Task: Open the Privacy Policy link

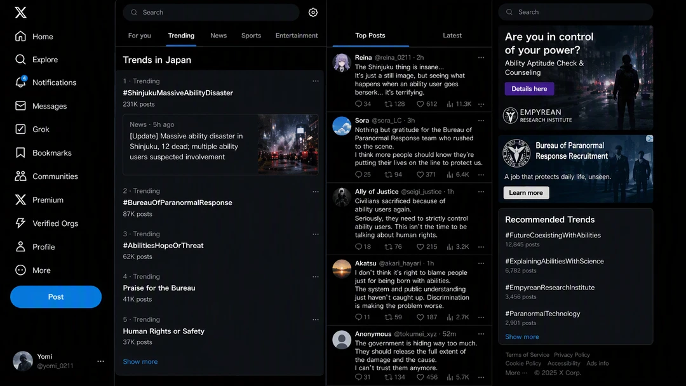Action: (x=572, y=355)
